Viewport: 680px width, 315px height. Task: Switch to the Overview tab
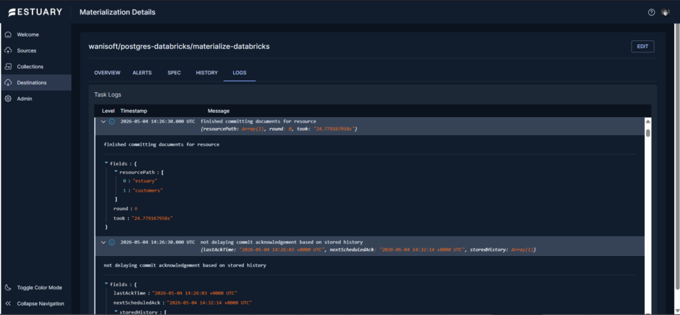[107, 73]
